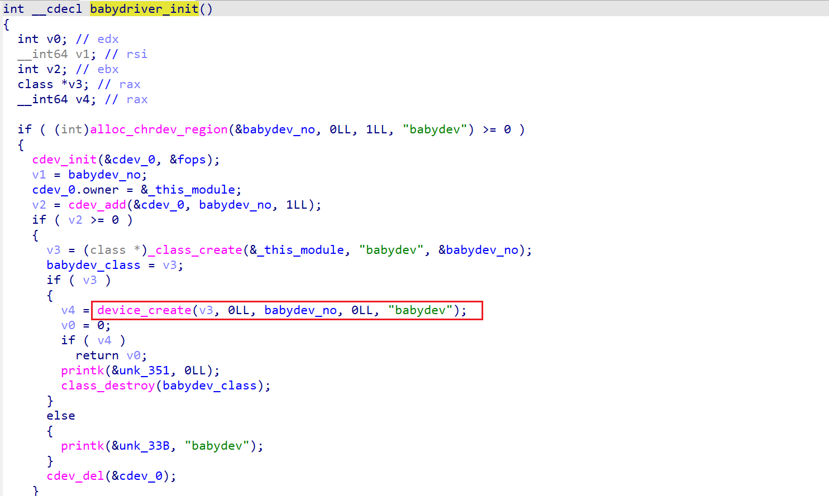Click device_create in the red box
Image resolution: width=829 pixels, height=496 pixels.
pos(144,310)
